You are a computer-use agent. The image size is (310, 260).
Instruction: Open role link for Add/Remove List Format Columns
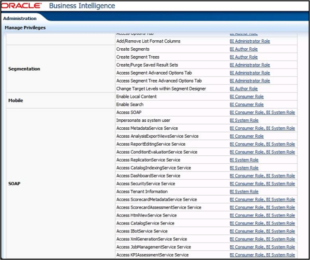(250, 41)
